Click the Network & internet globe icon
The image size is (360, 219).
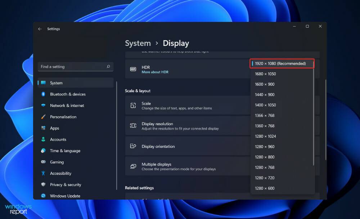point(44,105)
